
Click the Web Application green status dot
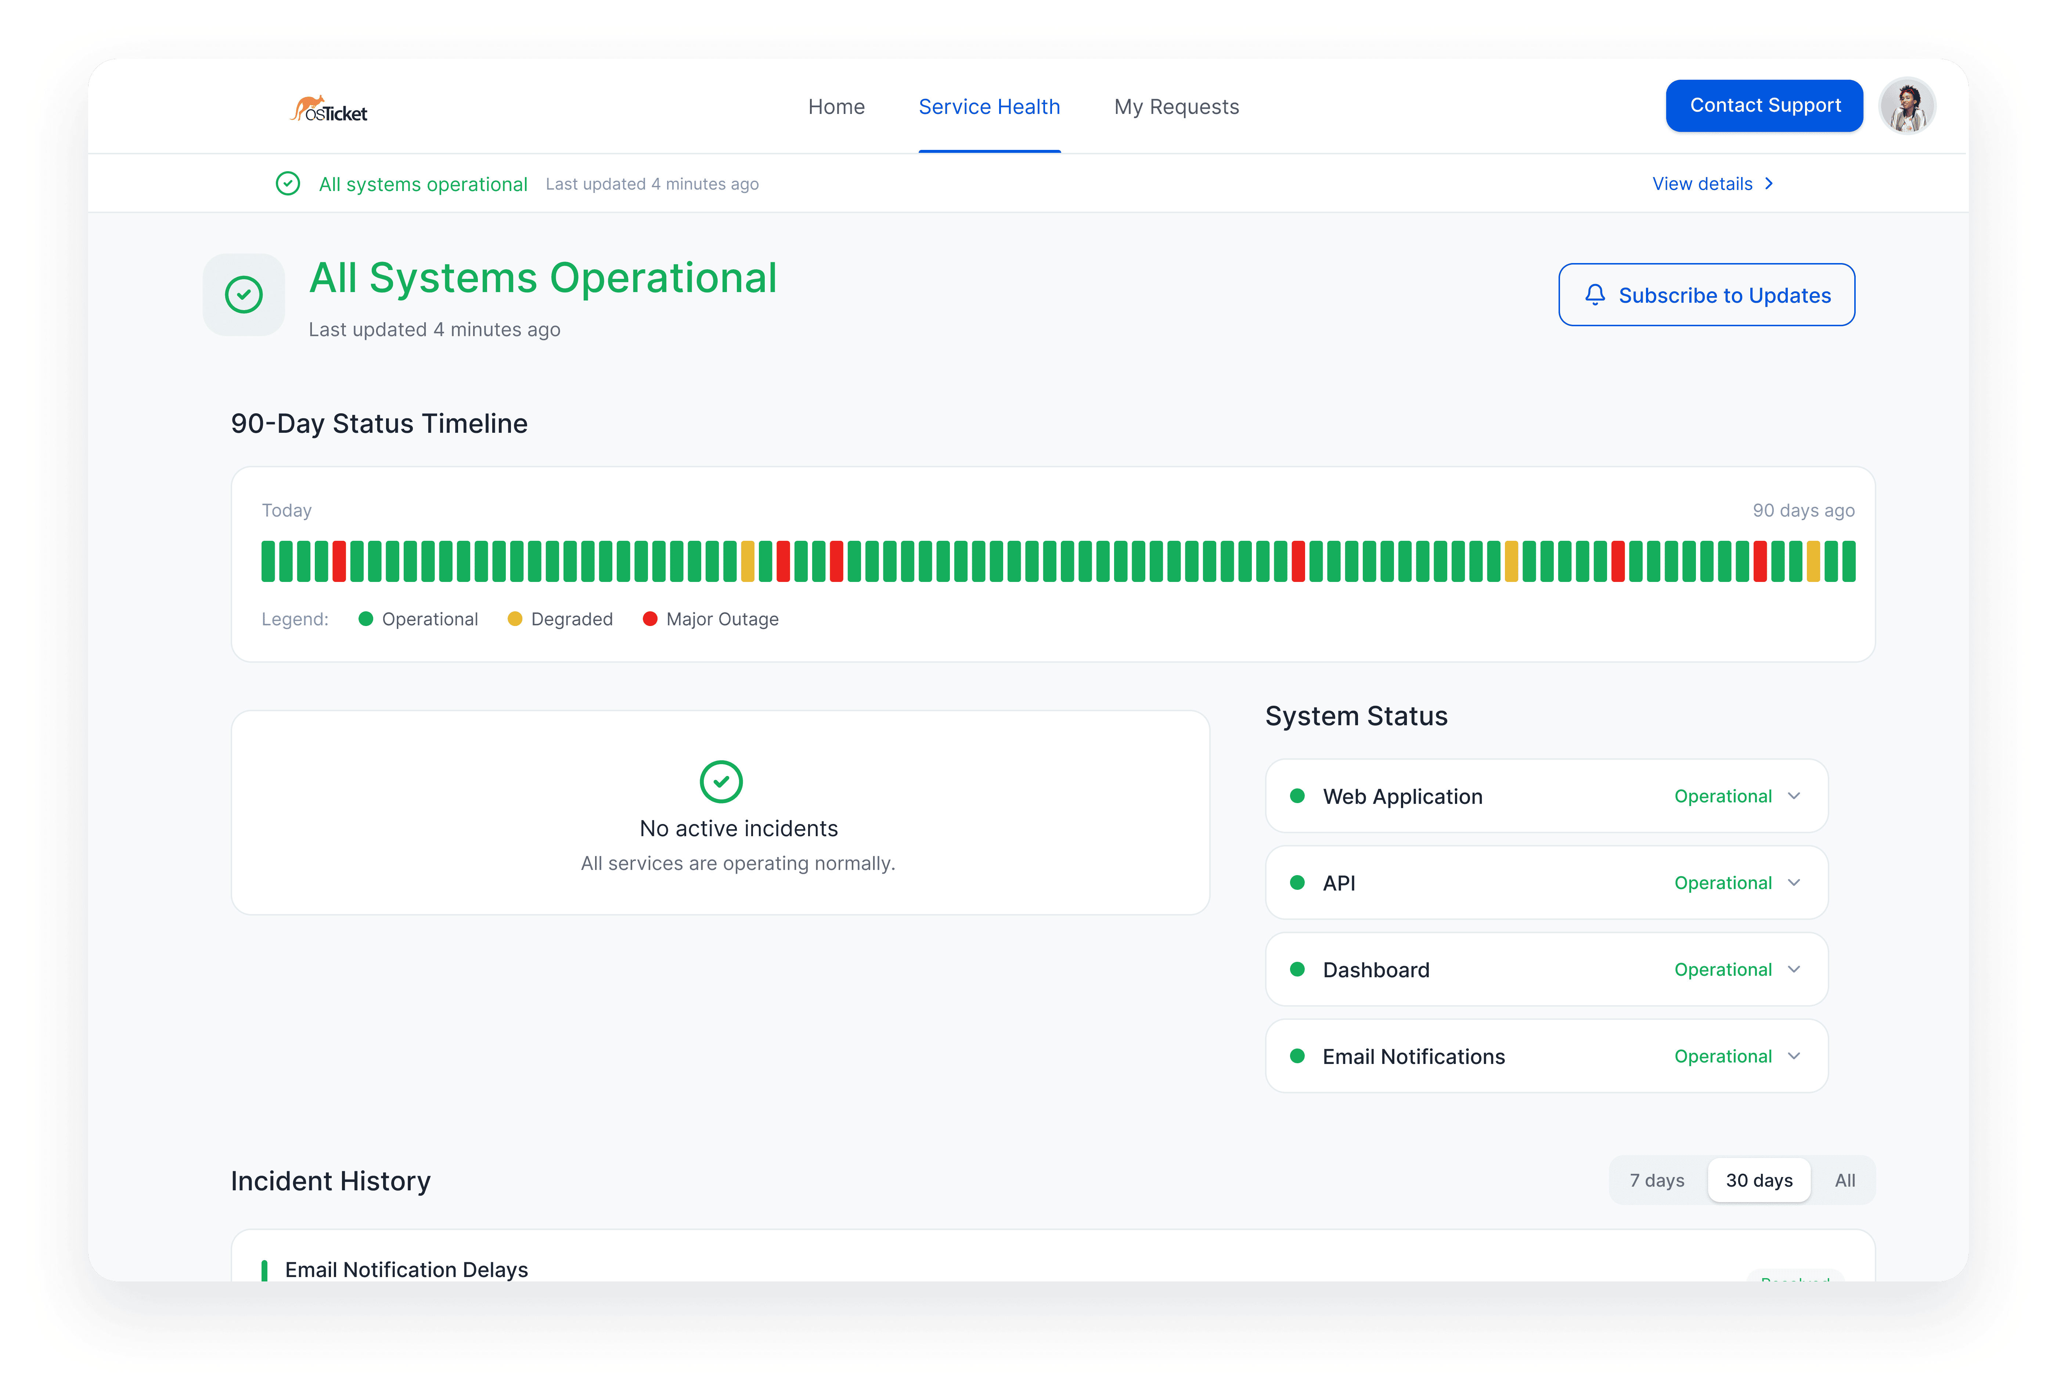[x=1298, y=796]
